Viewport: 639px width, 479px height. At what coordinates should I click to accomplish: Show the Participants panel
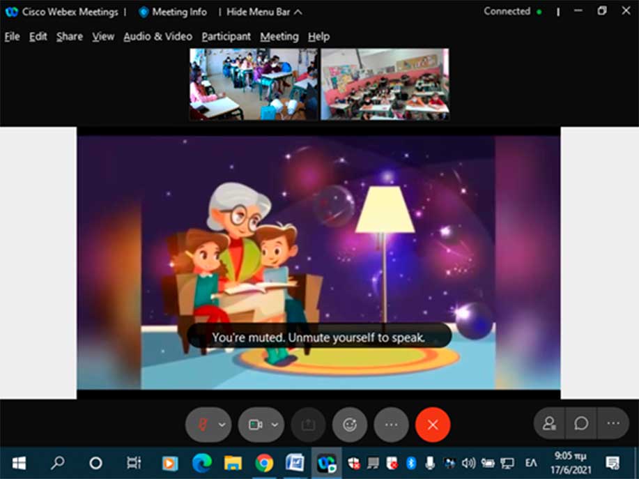point(549,423)
